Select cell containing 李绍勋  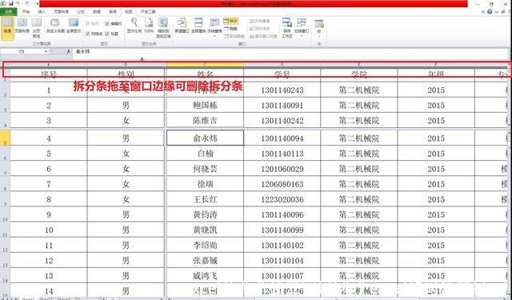[205, 245]
